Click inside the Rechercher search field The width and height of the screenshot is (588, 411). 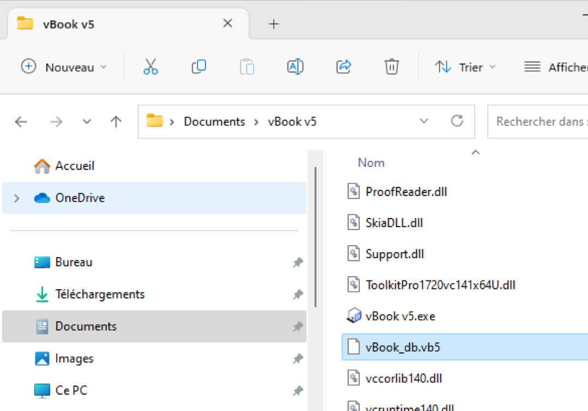click(539, 121)
